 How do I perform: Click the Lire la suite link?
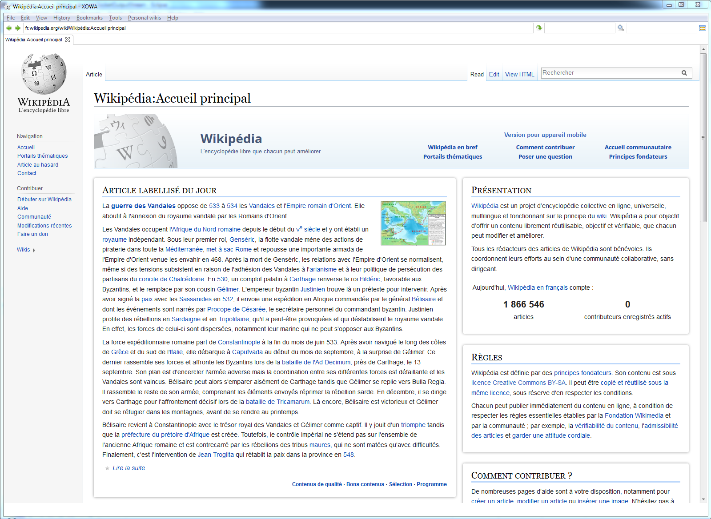point(129,468)
